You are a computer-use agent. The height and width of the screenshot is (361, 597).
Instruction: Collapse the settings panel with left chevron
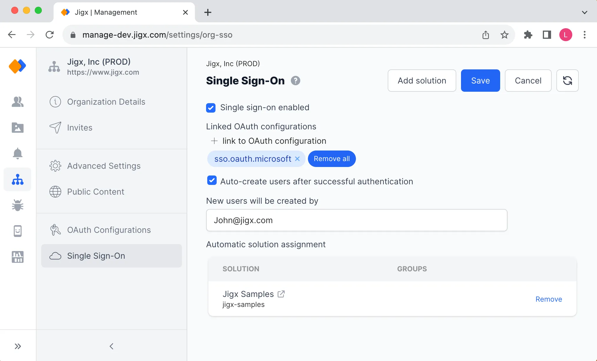click(112, 346)
